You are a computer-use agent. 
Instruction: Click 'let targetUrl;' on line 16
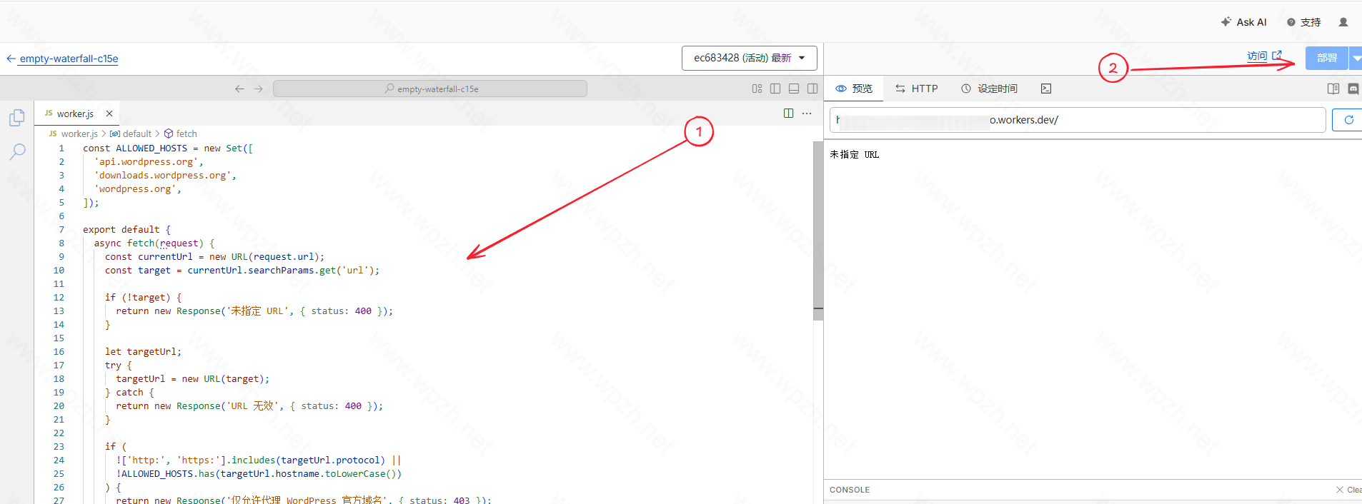tap(143, 352)
